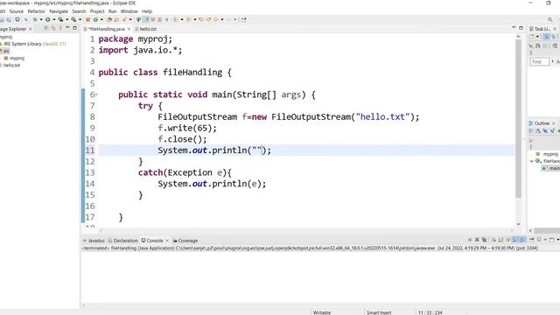Image resolution: width=560 pixels, height=315 pixels.
Task: Click the editor vertical scrollbar
Action: 519,119
